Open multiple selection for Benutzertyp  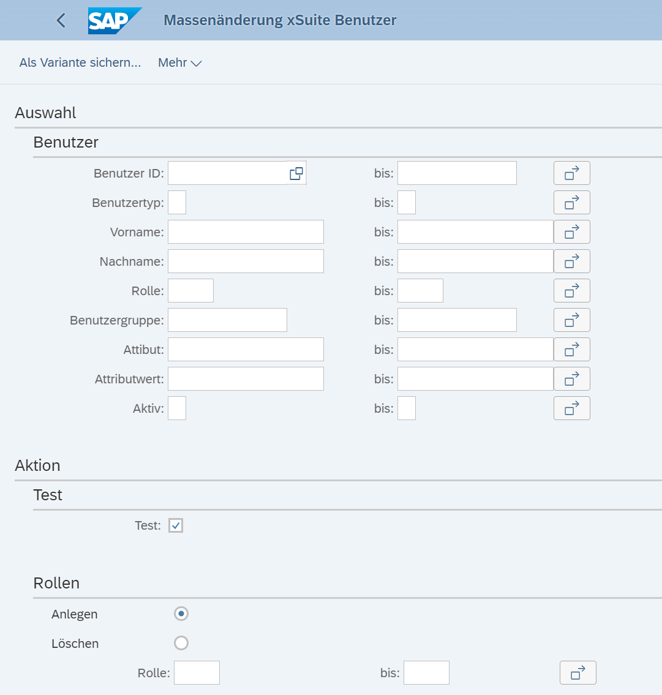[571, 203]
